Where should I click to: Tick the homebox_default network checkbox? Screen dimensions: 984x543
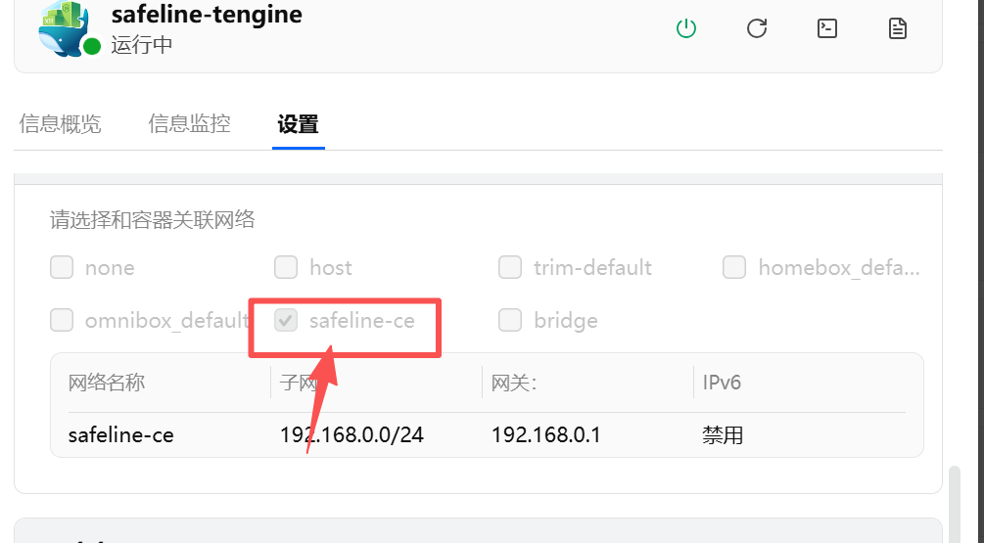point(734,267)
